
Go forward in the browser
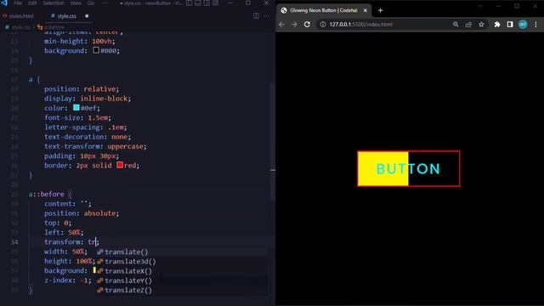tap(294, 25)
